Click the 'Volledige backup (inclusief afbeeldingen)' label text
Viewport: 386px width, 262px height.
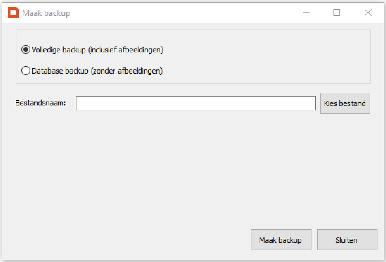(x=97, y=50)
